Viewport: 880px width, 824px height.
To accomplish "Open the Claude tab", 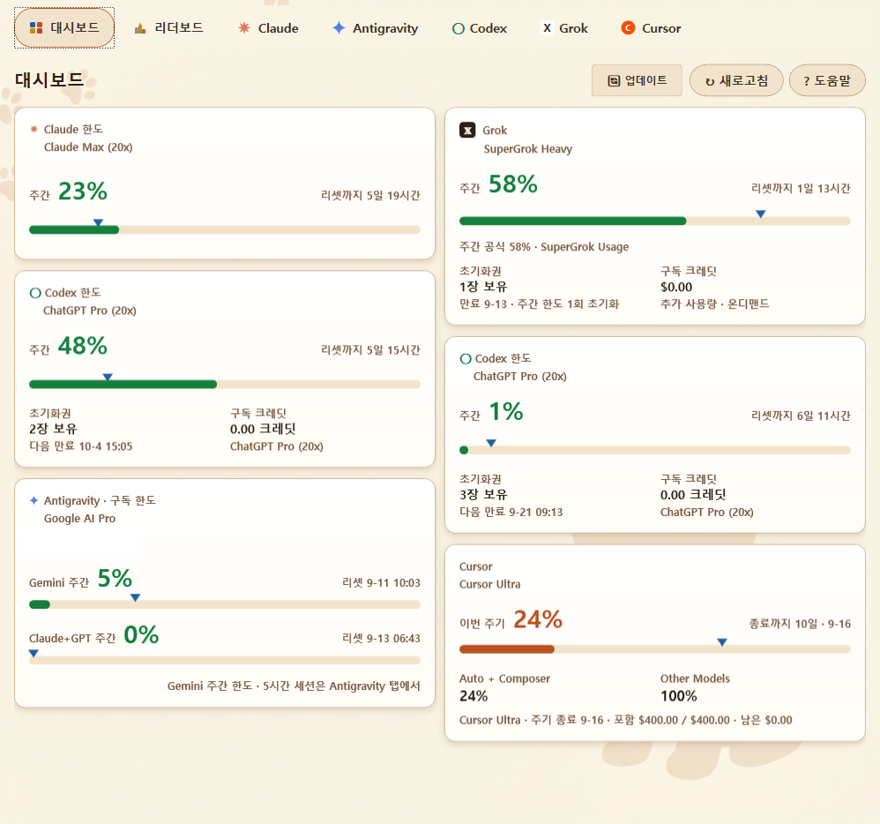I will coord(268,28).
